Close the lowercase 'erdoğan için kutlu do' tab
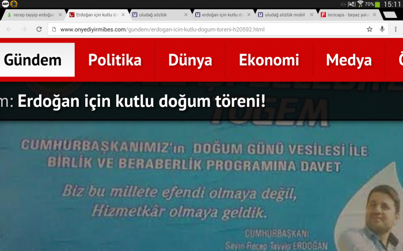The image size is (403, 251). click(249, 14)
